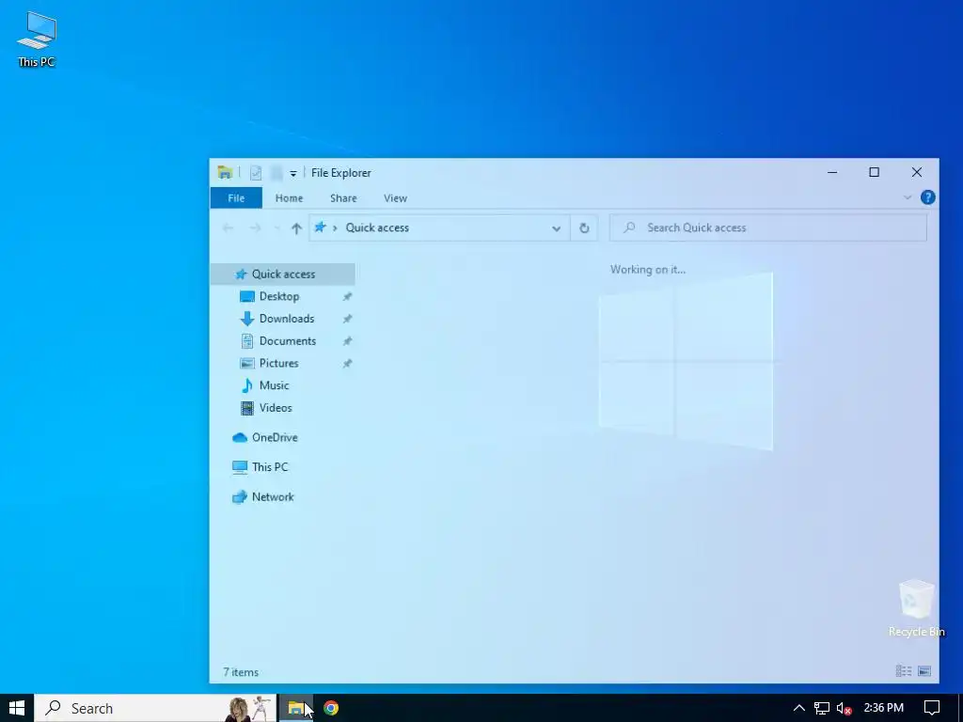Select Quick access in navigation pane
The height and width of the screenshot is (722, 963).
coord(283,274)
